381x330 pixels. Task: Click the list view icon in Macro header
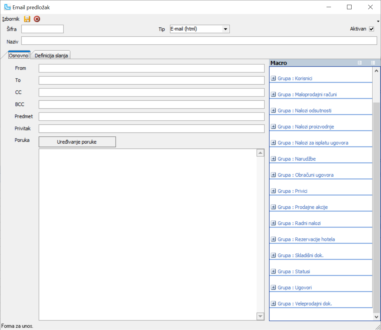[x=373, y=63]
